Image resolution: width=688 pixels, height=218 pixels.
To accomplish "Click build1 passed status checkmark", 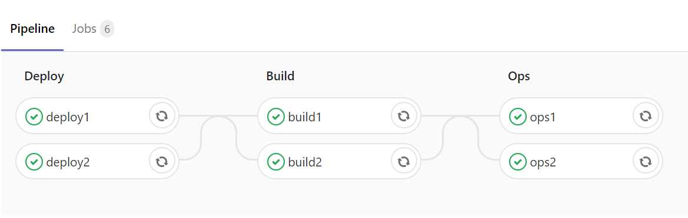I will (x=276, y=117).
